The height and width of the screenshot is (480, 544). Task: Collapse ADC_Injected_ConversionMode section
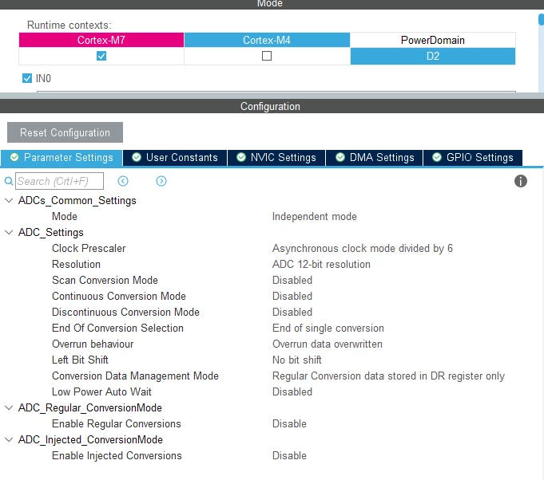point(9,439)
